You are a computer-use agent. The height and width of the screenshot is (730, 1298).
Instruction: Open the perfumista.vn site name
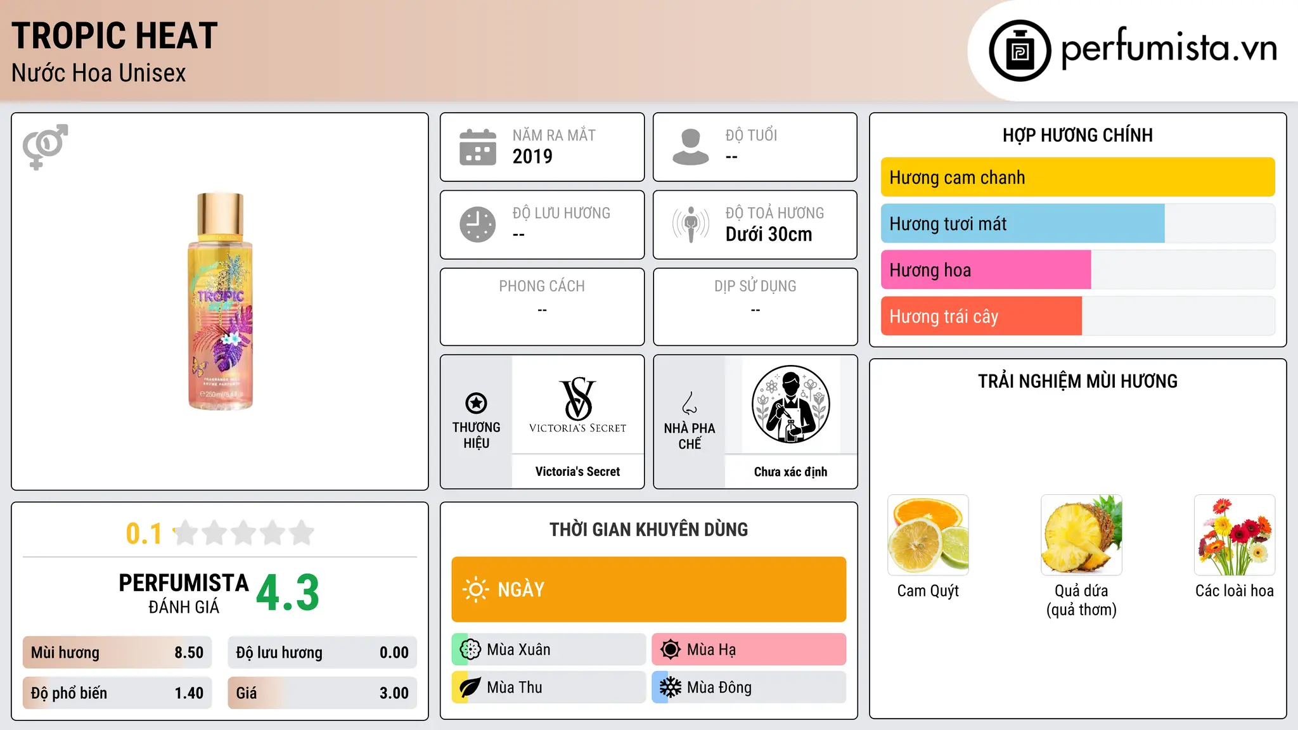(x=1169, y=49)
